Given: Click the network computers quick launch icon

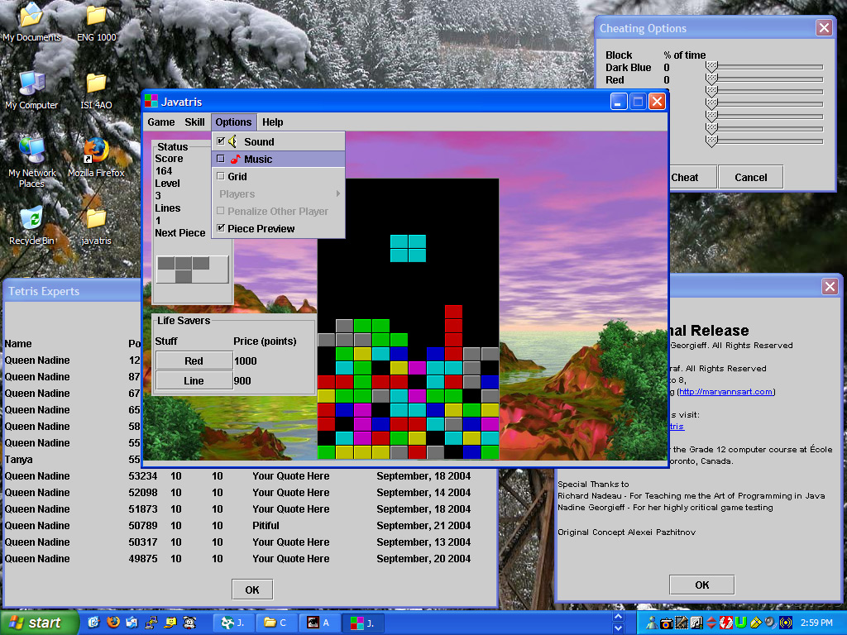Looking at the screenshot, I should (151, 623).
